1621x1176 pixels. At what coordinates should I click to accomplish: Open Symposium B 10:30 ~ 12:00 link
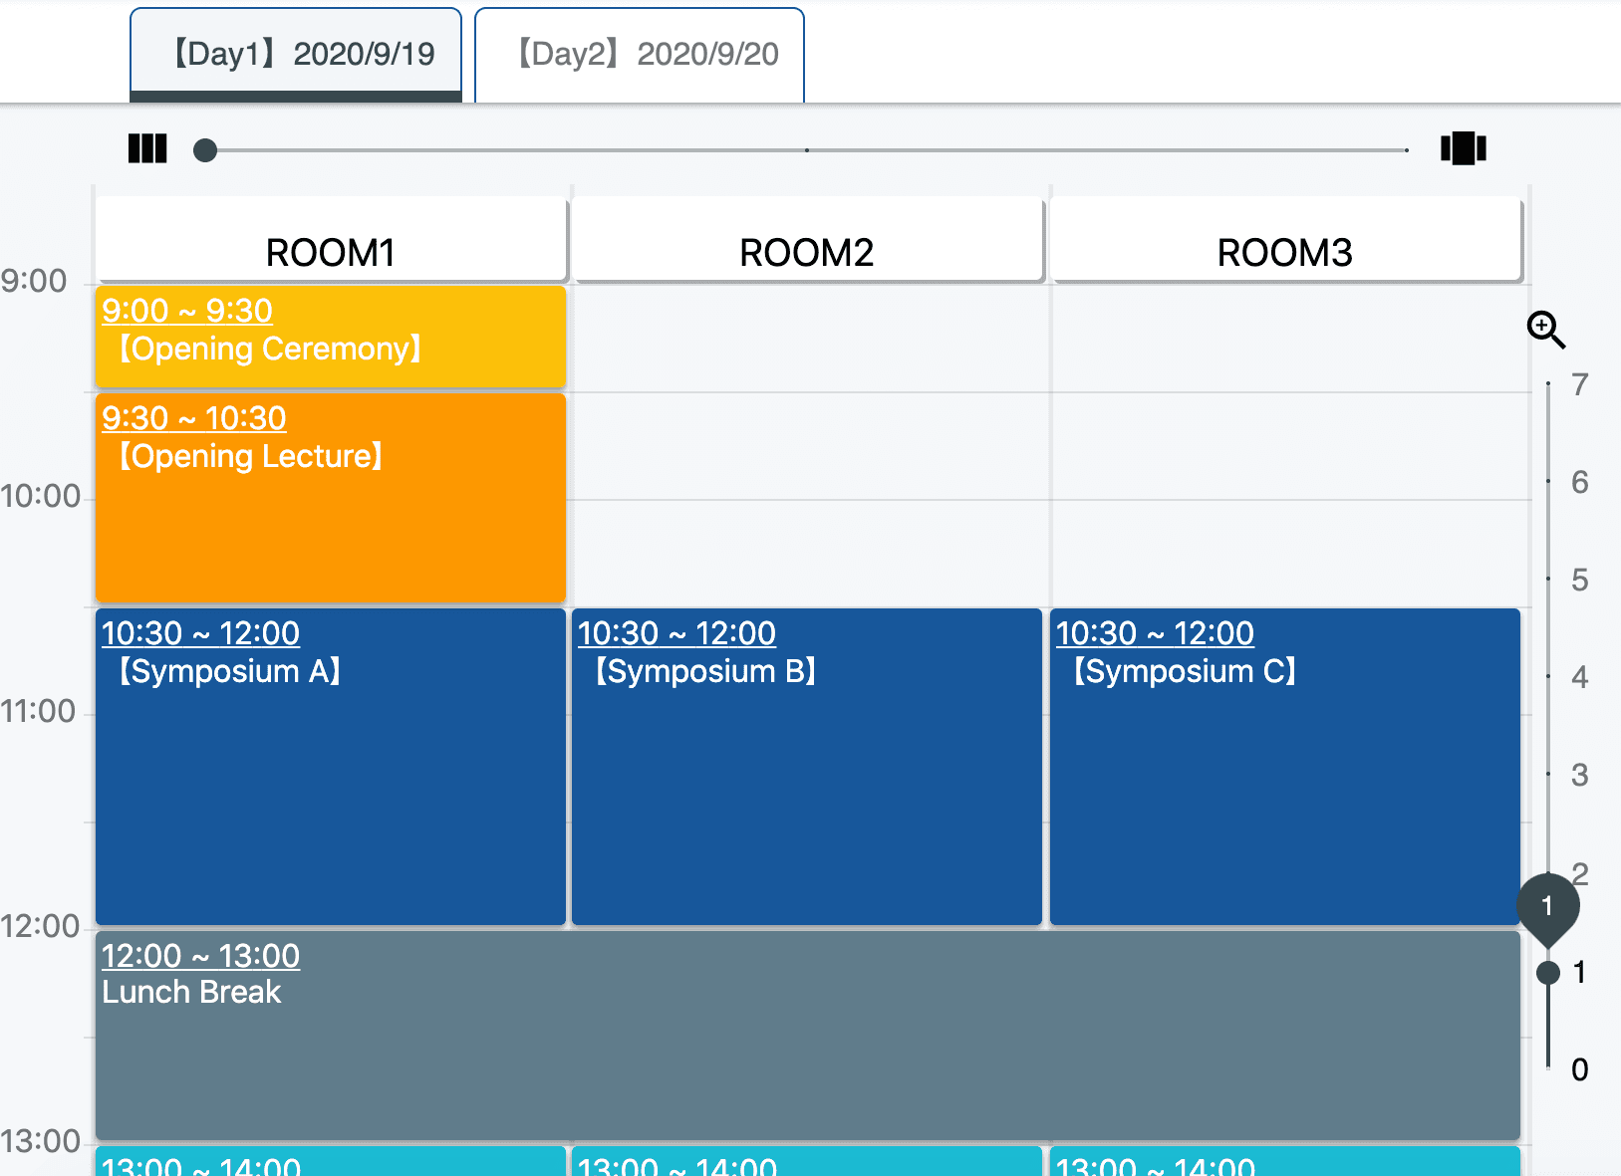[x=676, y=633]
